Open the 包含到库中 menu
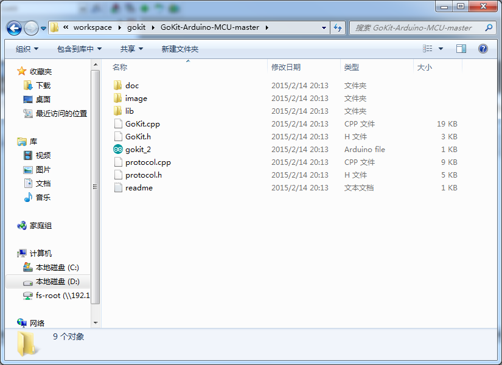This screenshot has height=365, width=502. [79, 49]
